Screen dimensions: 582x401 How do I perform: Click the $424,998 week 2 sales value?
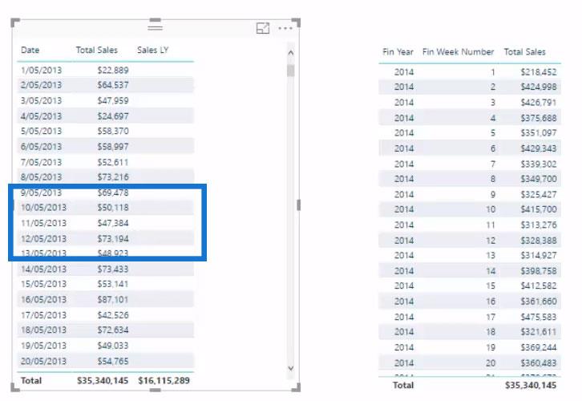(538, 87)
